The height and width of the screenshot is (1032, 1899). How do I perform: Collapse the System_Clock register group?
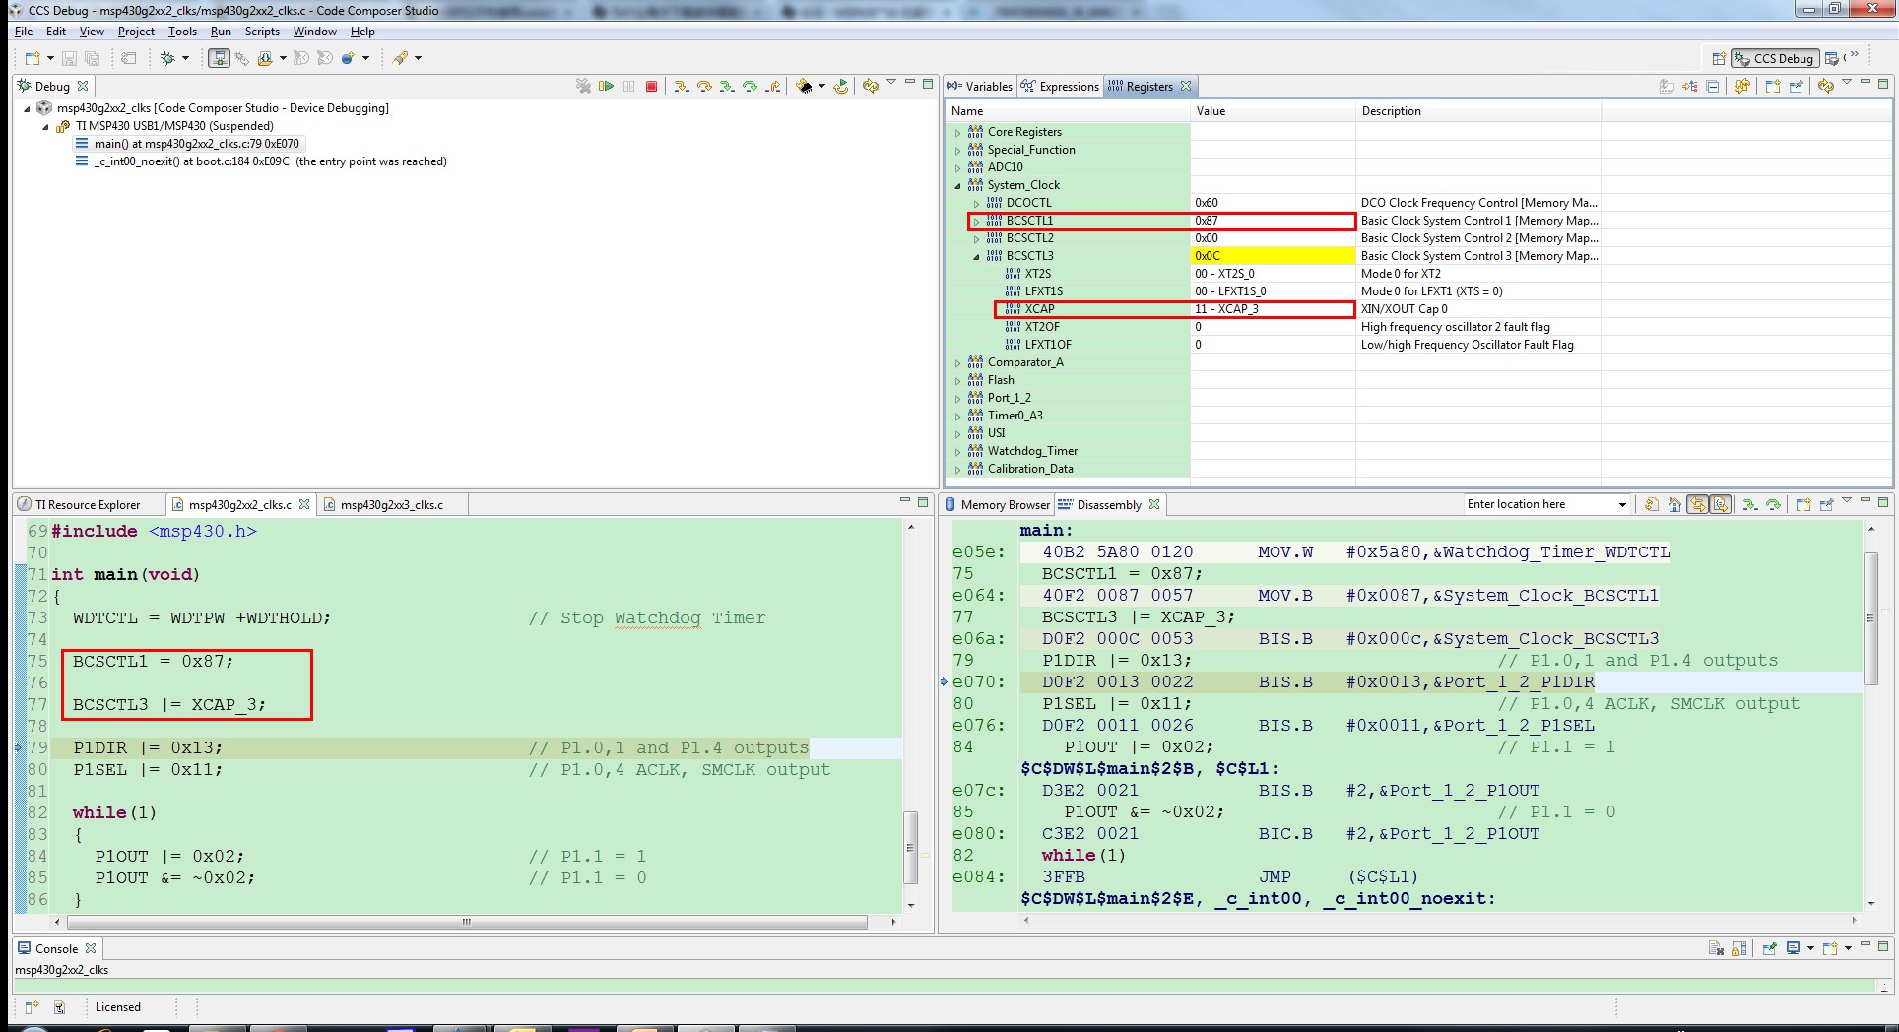click(x=957, y=185)
